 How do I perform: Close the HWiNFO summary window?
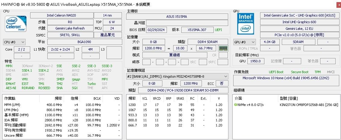(338, 5)
